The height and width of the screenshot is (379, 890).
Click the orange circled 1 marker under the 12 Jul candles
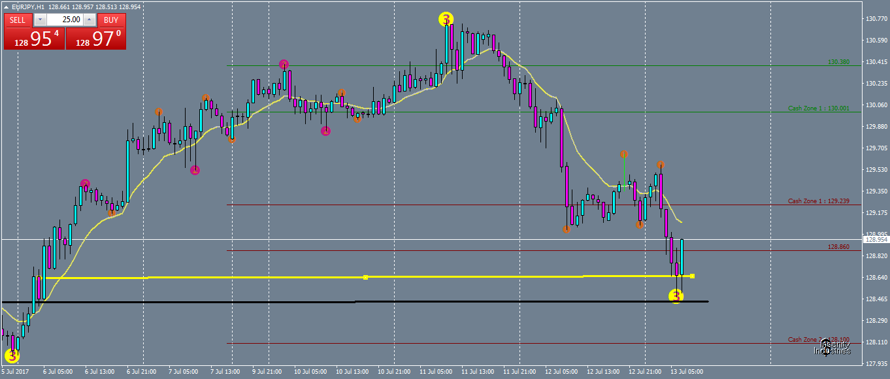566,229
